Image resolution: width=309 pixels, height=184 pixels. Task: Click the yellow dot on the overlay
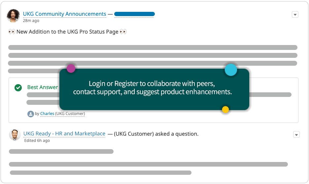[225, 109]
